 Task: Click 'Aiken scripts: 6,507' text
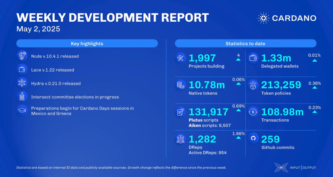click(x=210, y=126)
